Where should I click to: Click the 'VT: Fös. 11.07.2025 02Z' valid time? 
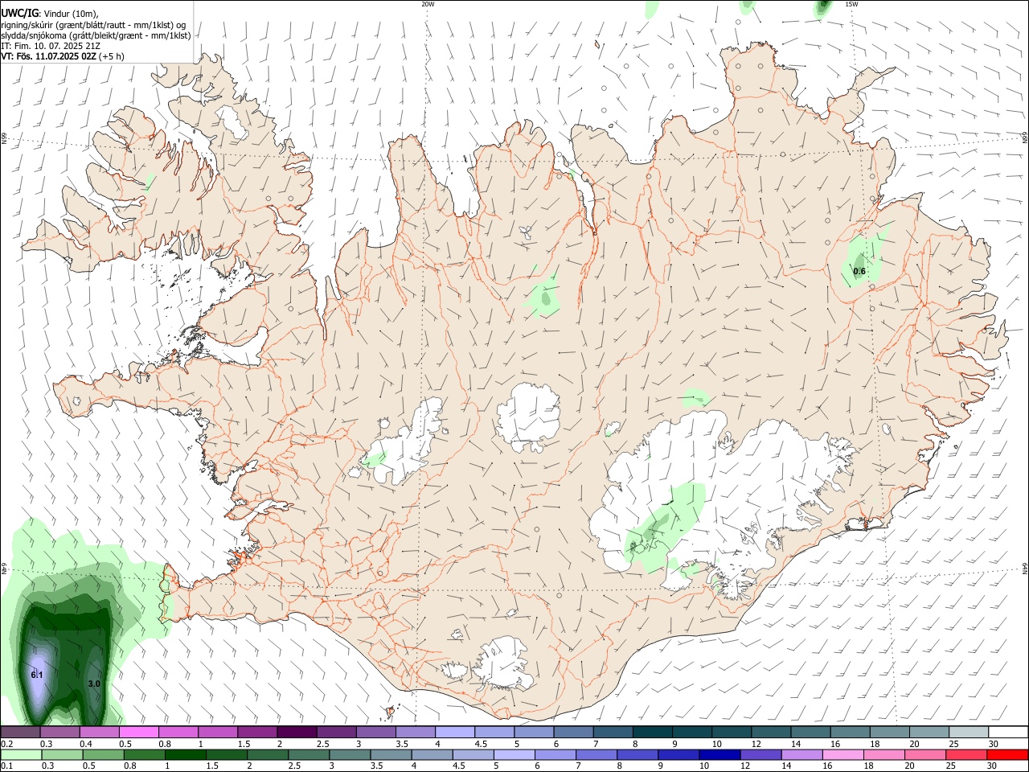coord(48,56)
